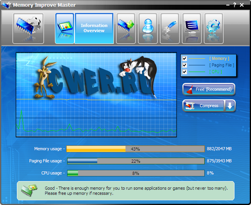Click the question mark help button
The width and height of the screenshot is (251, 205).
[x=234, y=5]
